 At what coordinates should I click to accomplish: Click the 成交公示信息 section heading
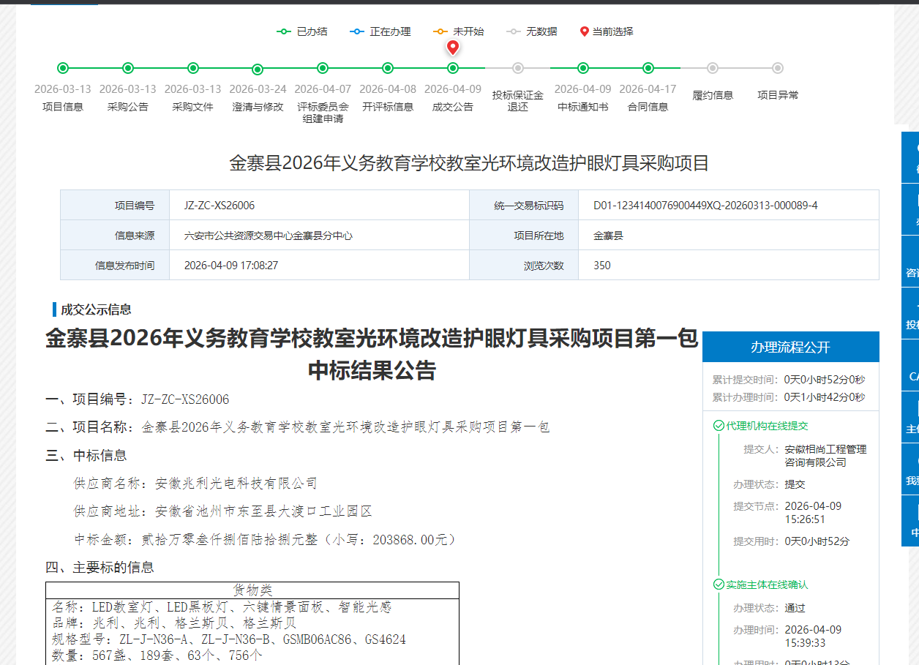coord(96,309)
